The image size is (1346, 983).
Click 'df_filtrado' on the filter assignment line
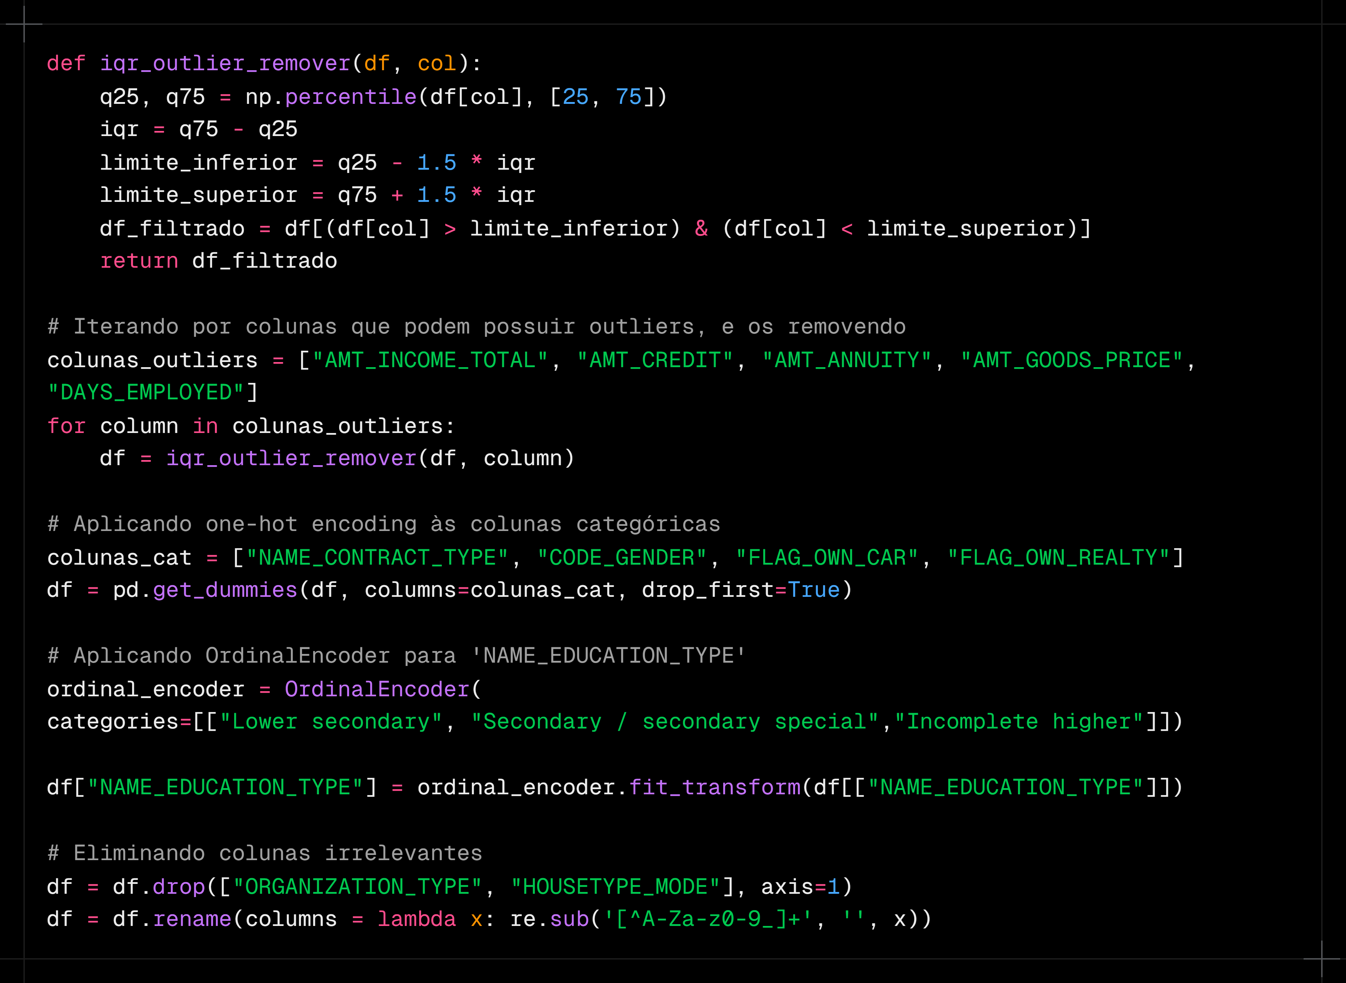172,229
